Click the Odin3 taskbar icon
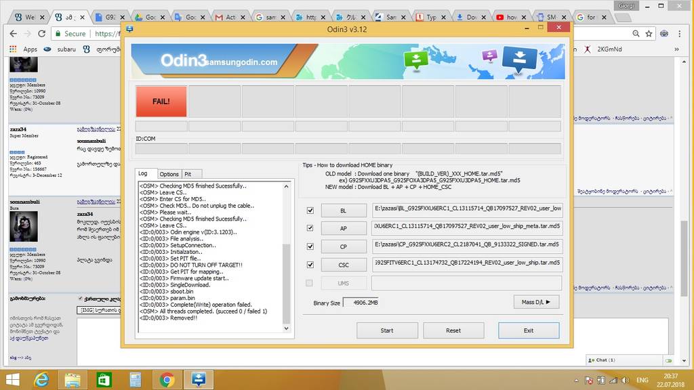 [199, 379]
